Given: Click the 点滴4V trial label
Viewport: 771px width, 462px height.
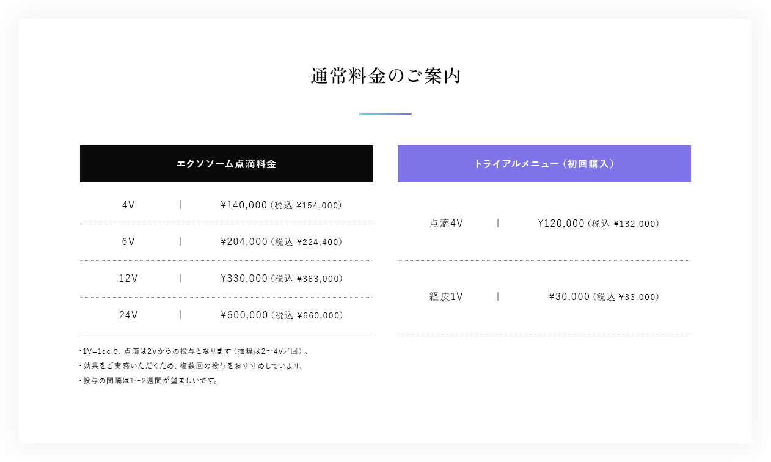Looking at the screenshot, I should coord(447,224).
